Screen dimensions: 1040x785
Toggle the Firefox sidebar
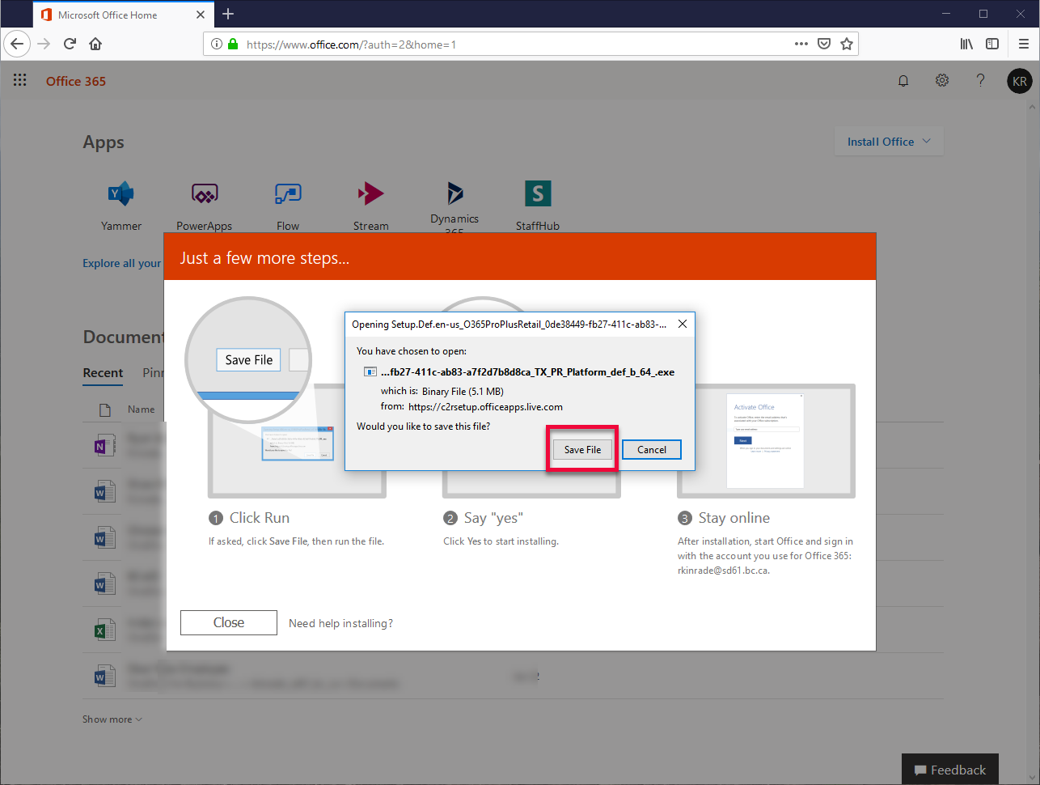(992, 44)
